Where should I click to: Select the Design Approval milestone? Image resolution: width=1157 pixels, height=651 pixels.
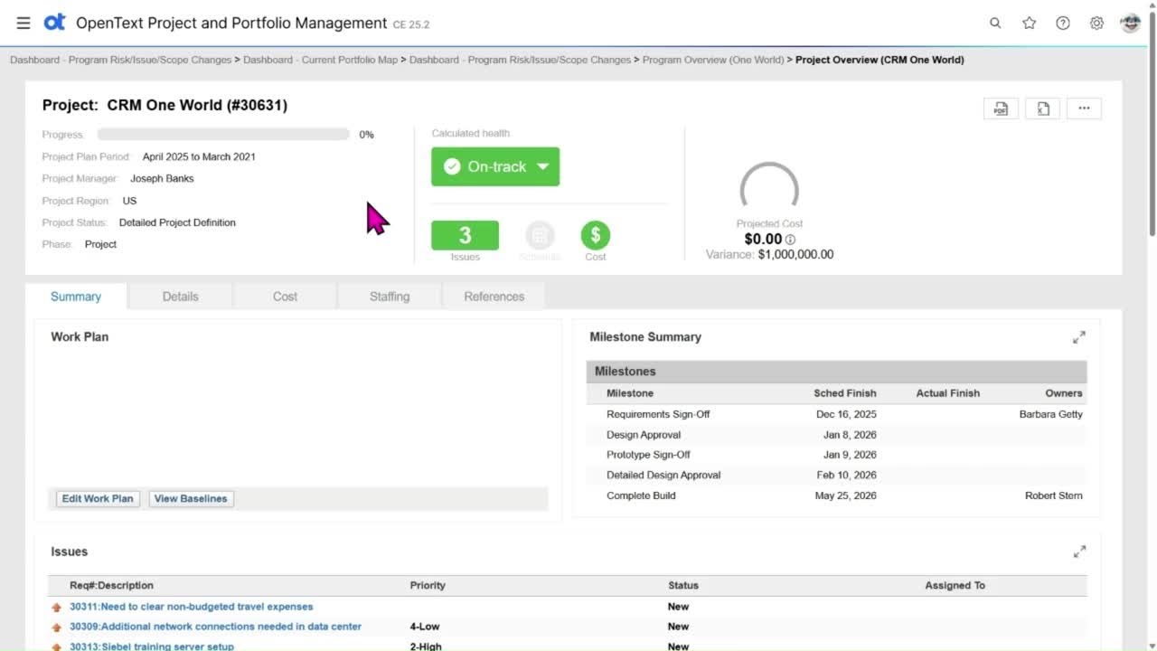[x=644, y=435]
